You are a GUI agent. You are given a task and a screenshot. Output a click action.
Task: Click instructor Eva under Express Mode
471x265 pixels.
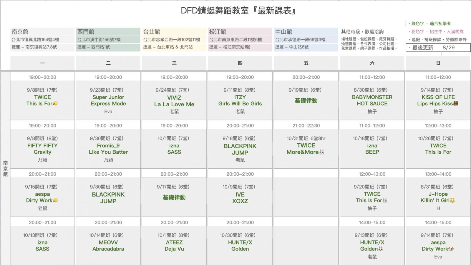click(x=108, y=112)
